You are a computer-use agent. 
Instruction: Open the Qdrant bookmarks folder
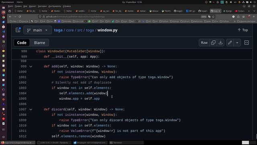(185, 21)
